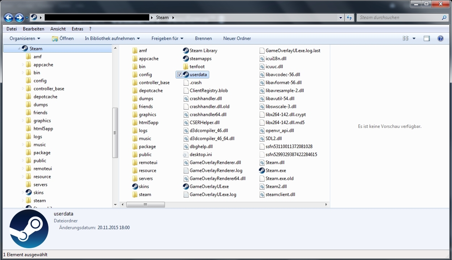Expand the appcache folder in tree
Image resolution: width=452 pixels, height=260 pixels.
click(x=23, y=65)
